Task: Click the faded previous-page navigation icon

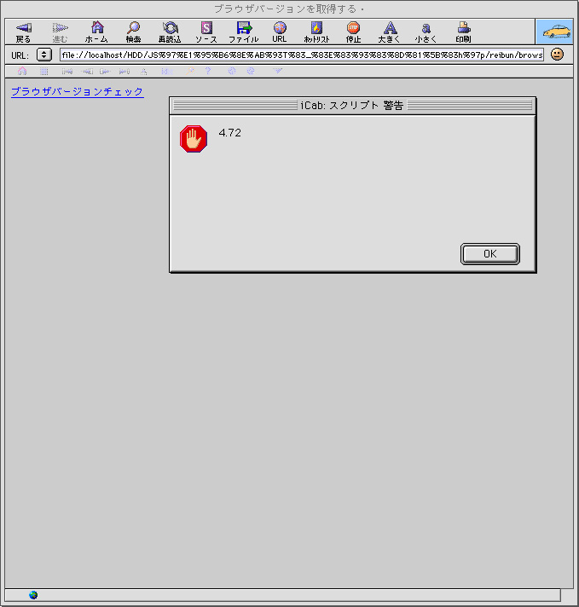Action: [87, 72]
